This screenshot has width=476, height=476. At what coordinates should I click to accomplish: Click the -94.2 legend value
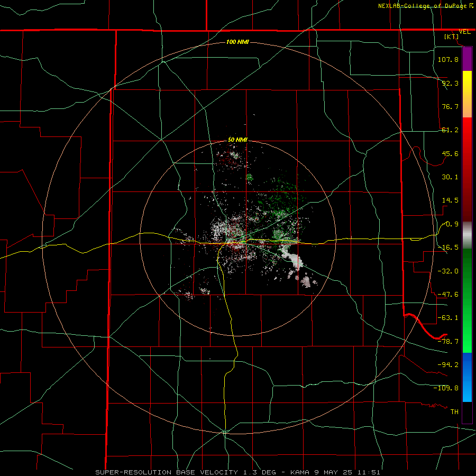tap(448, 365)
